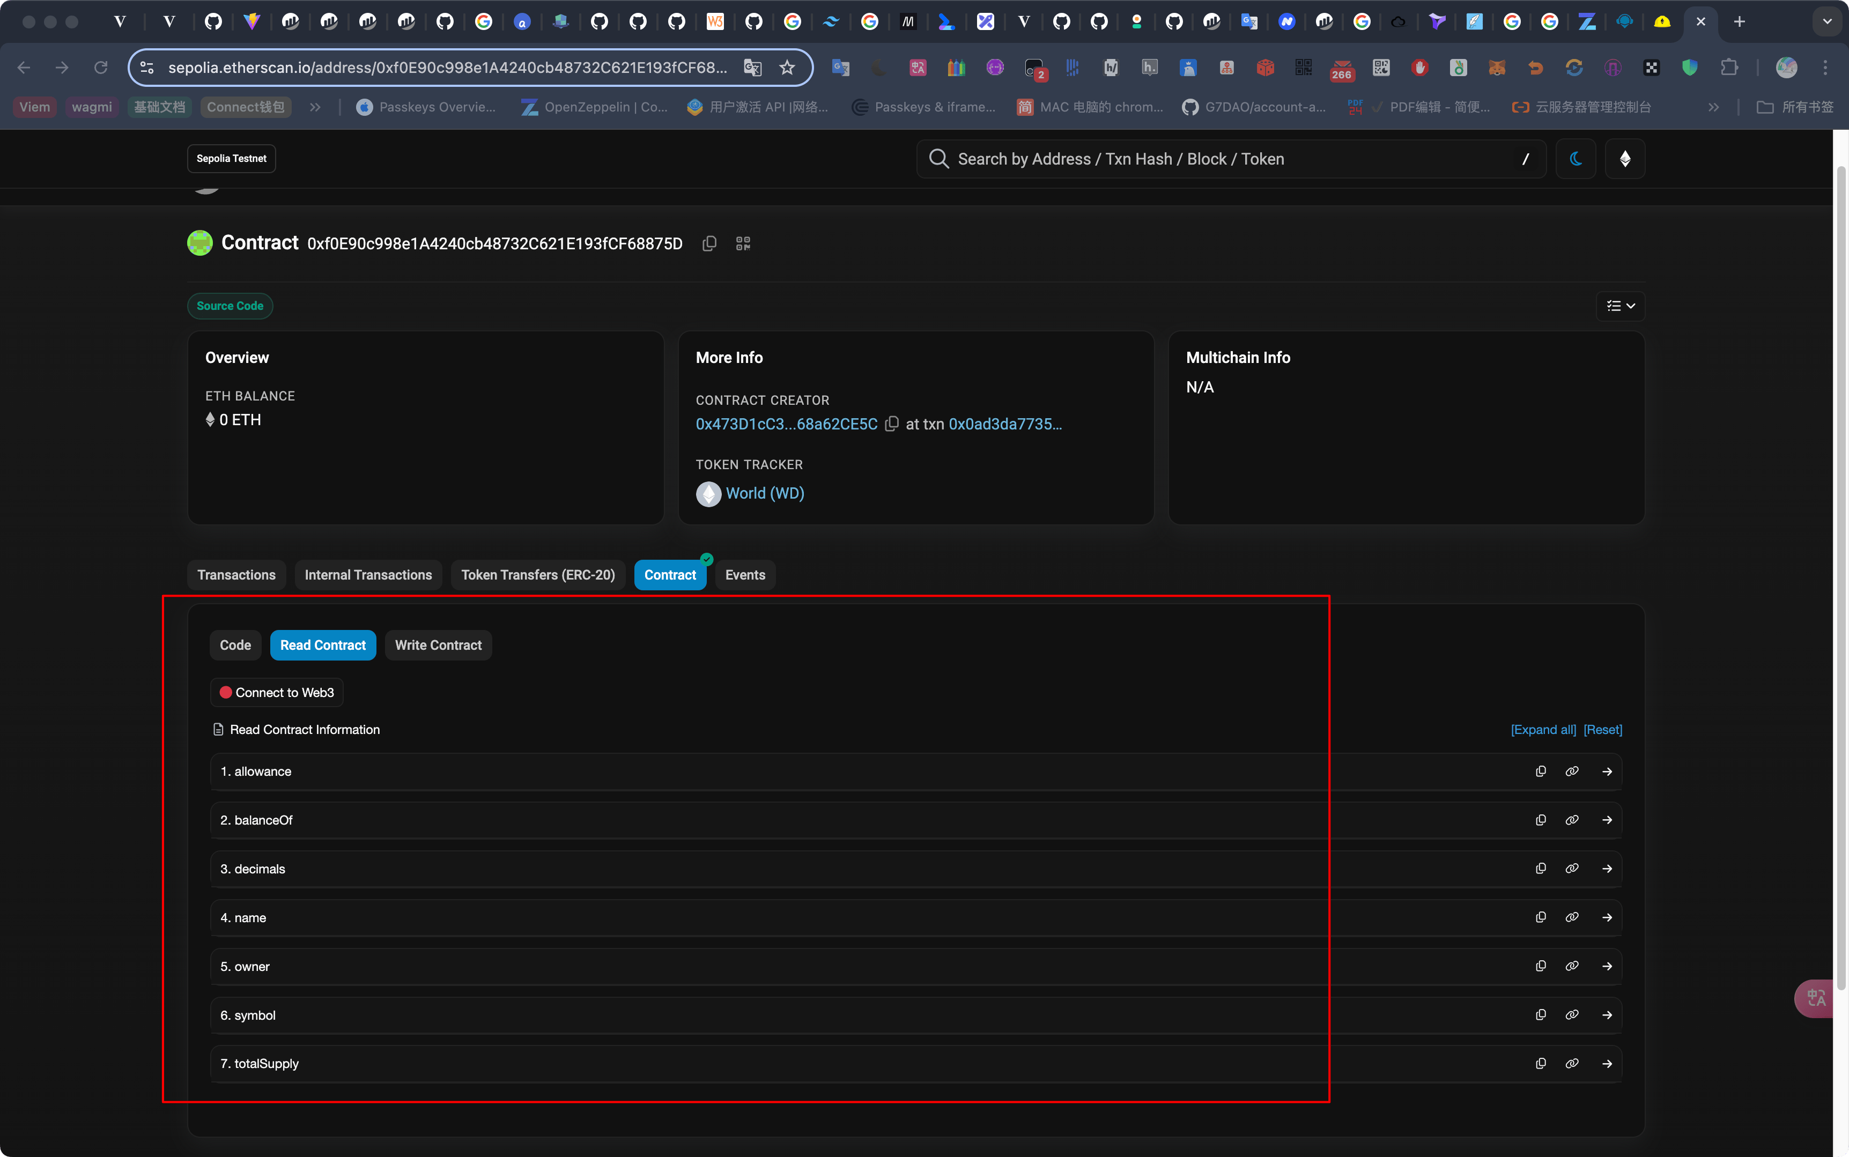Viewport: 1849px width, 1157px height.
Task: Click Connect to Web3 button
Action: tap(276, 693)
